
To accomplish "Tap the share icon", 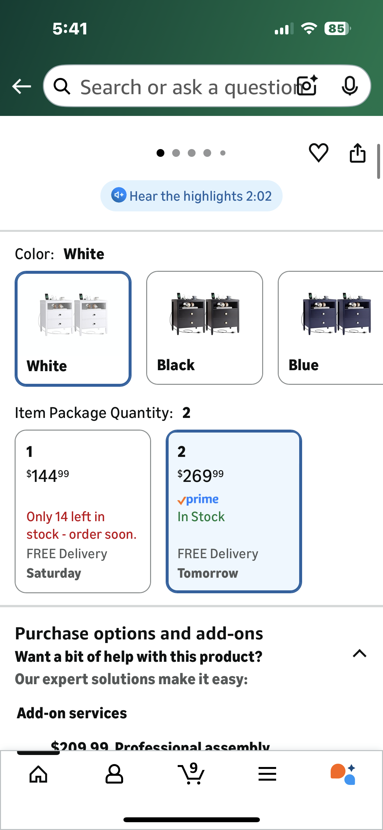I will (357, 153).
